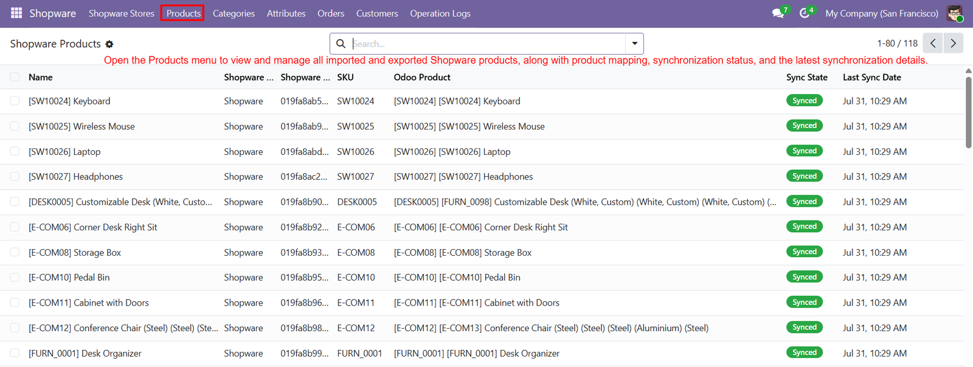This screenshot has height=367, width=973.
Task: Click the Synced badge for Laptop
Action: pyautogui.click(x=804, y=151)
